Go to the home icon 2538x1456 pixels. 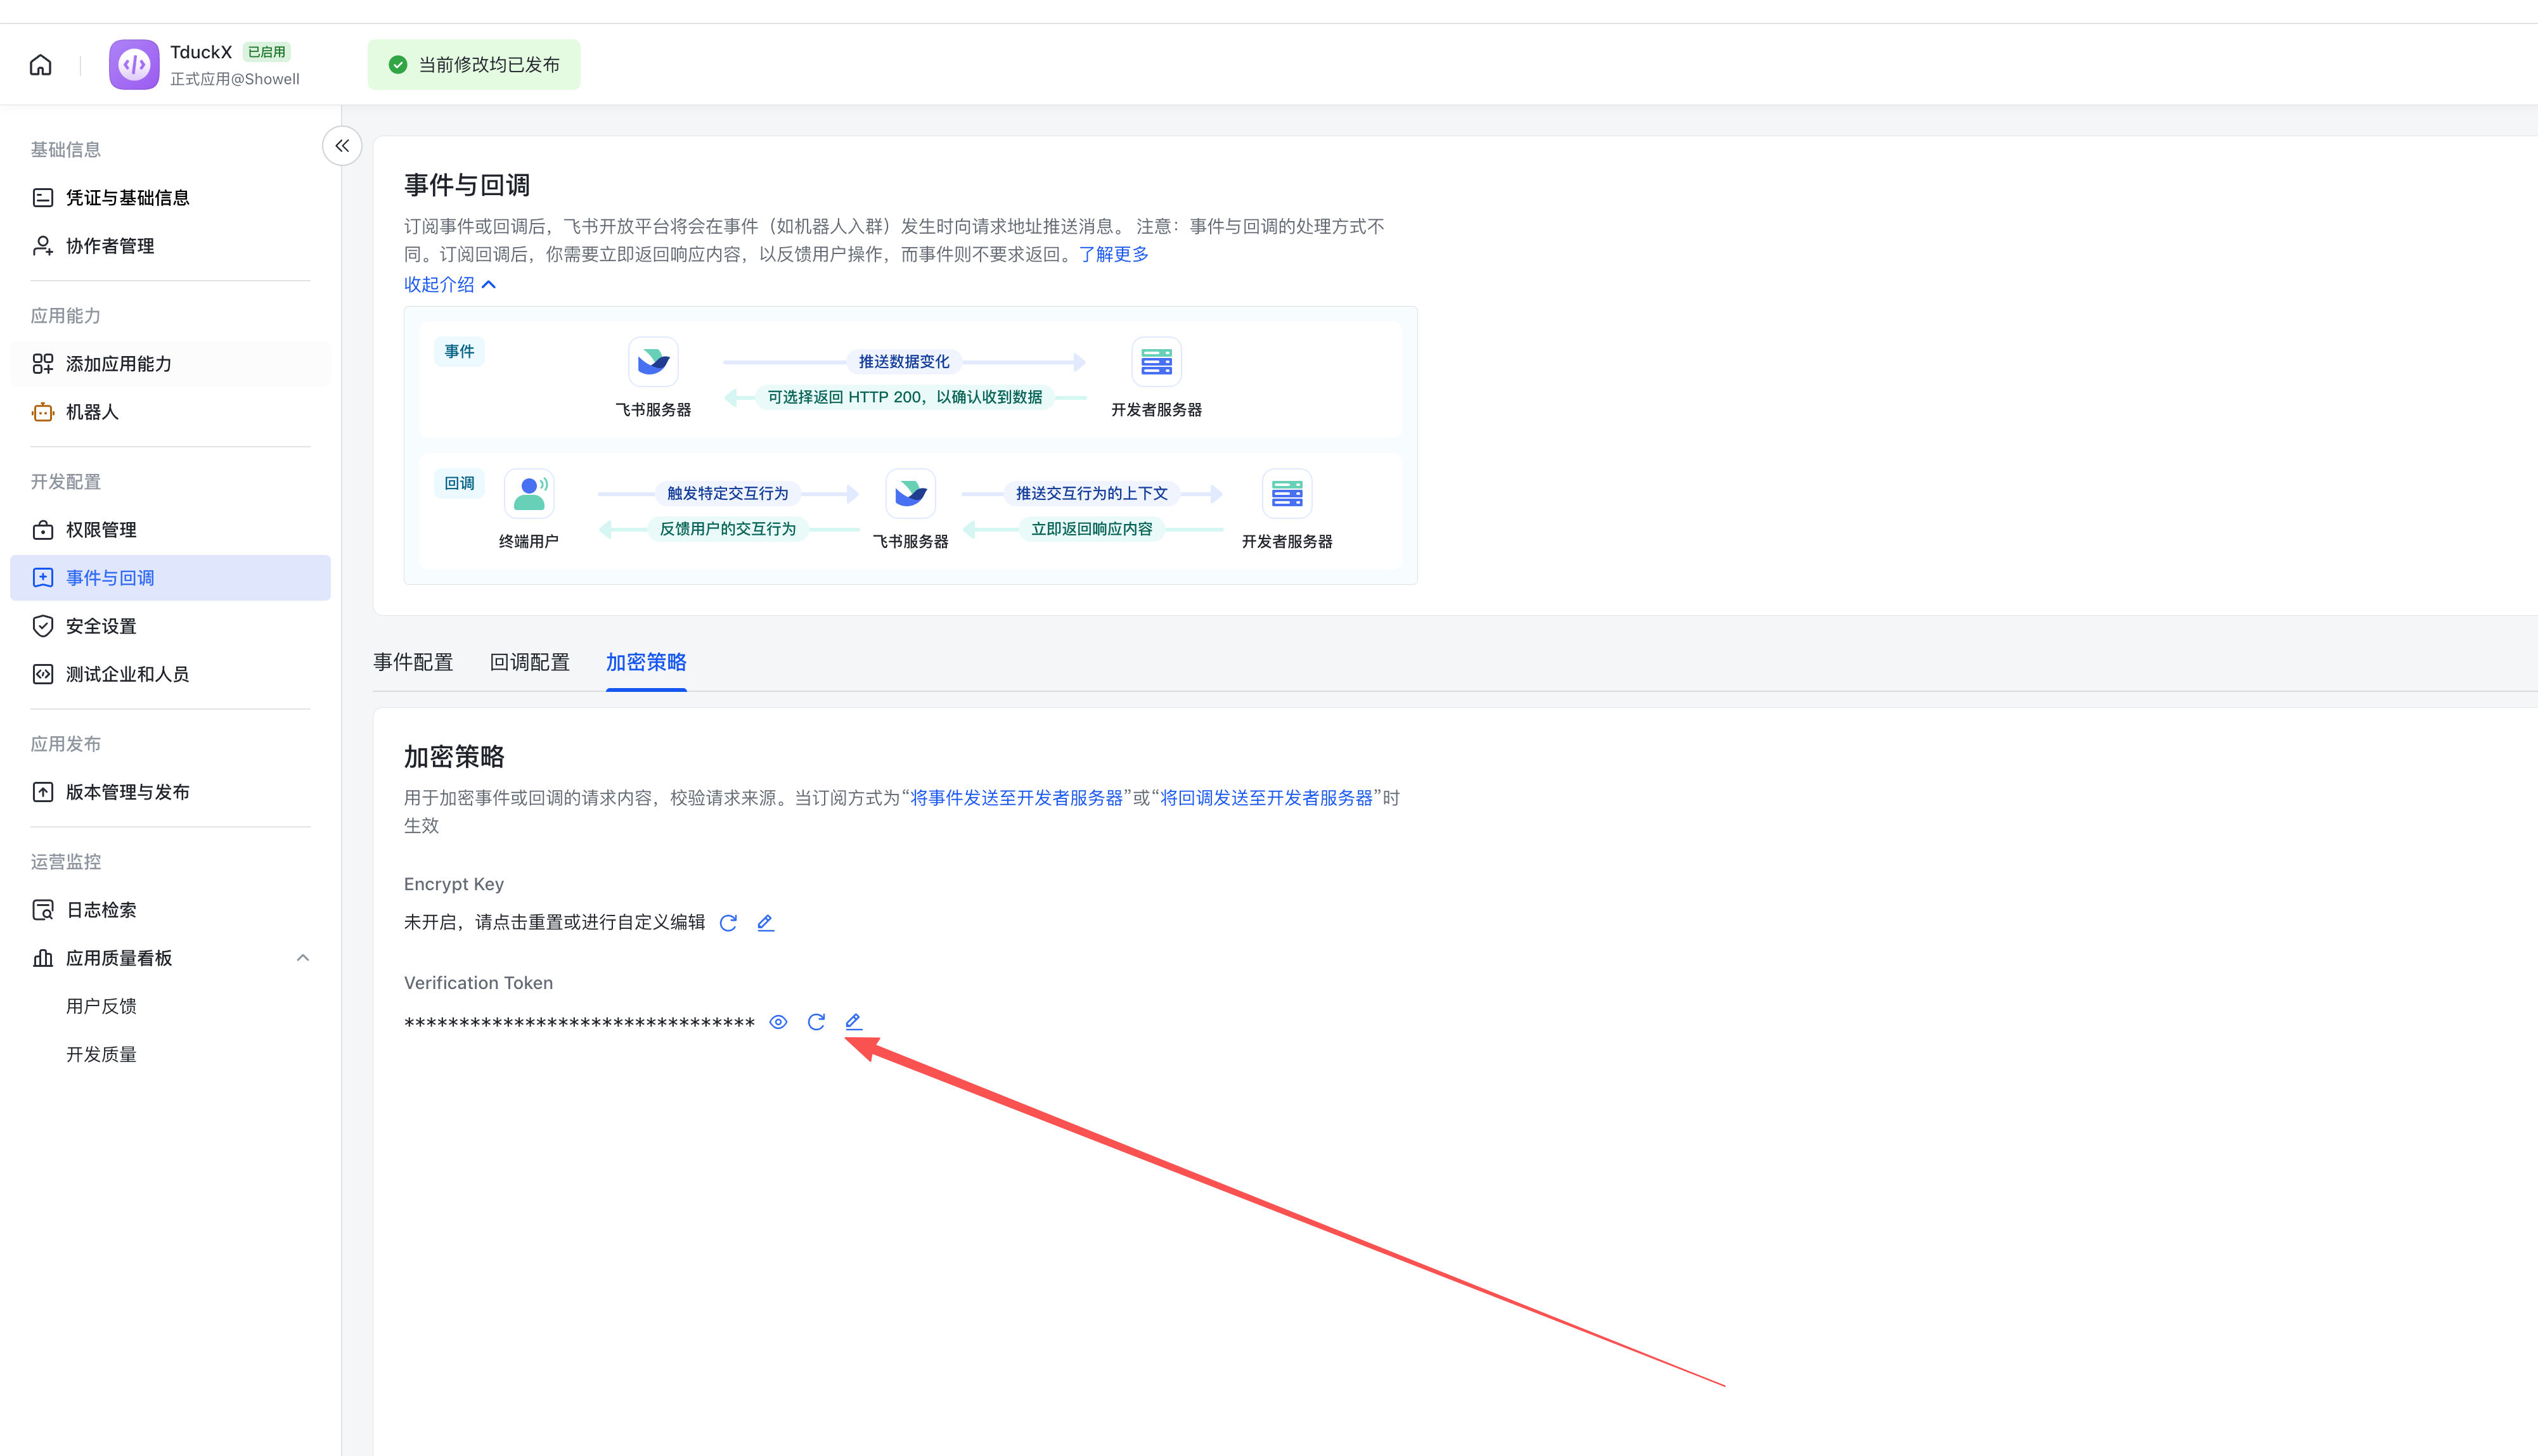pyautogui.click(x=40, y=65)
